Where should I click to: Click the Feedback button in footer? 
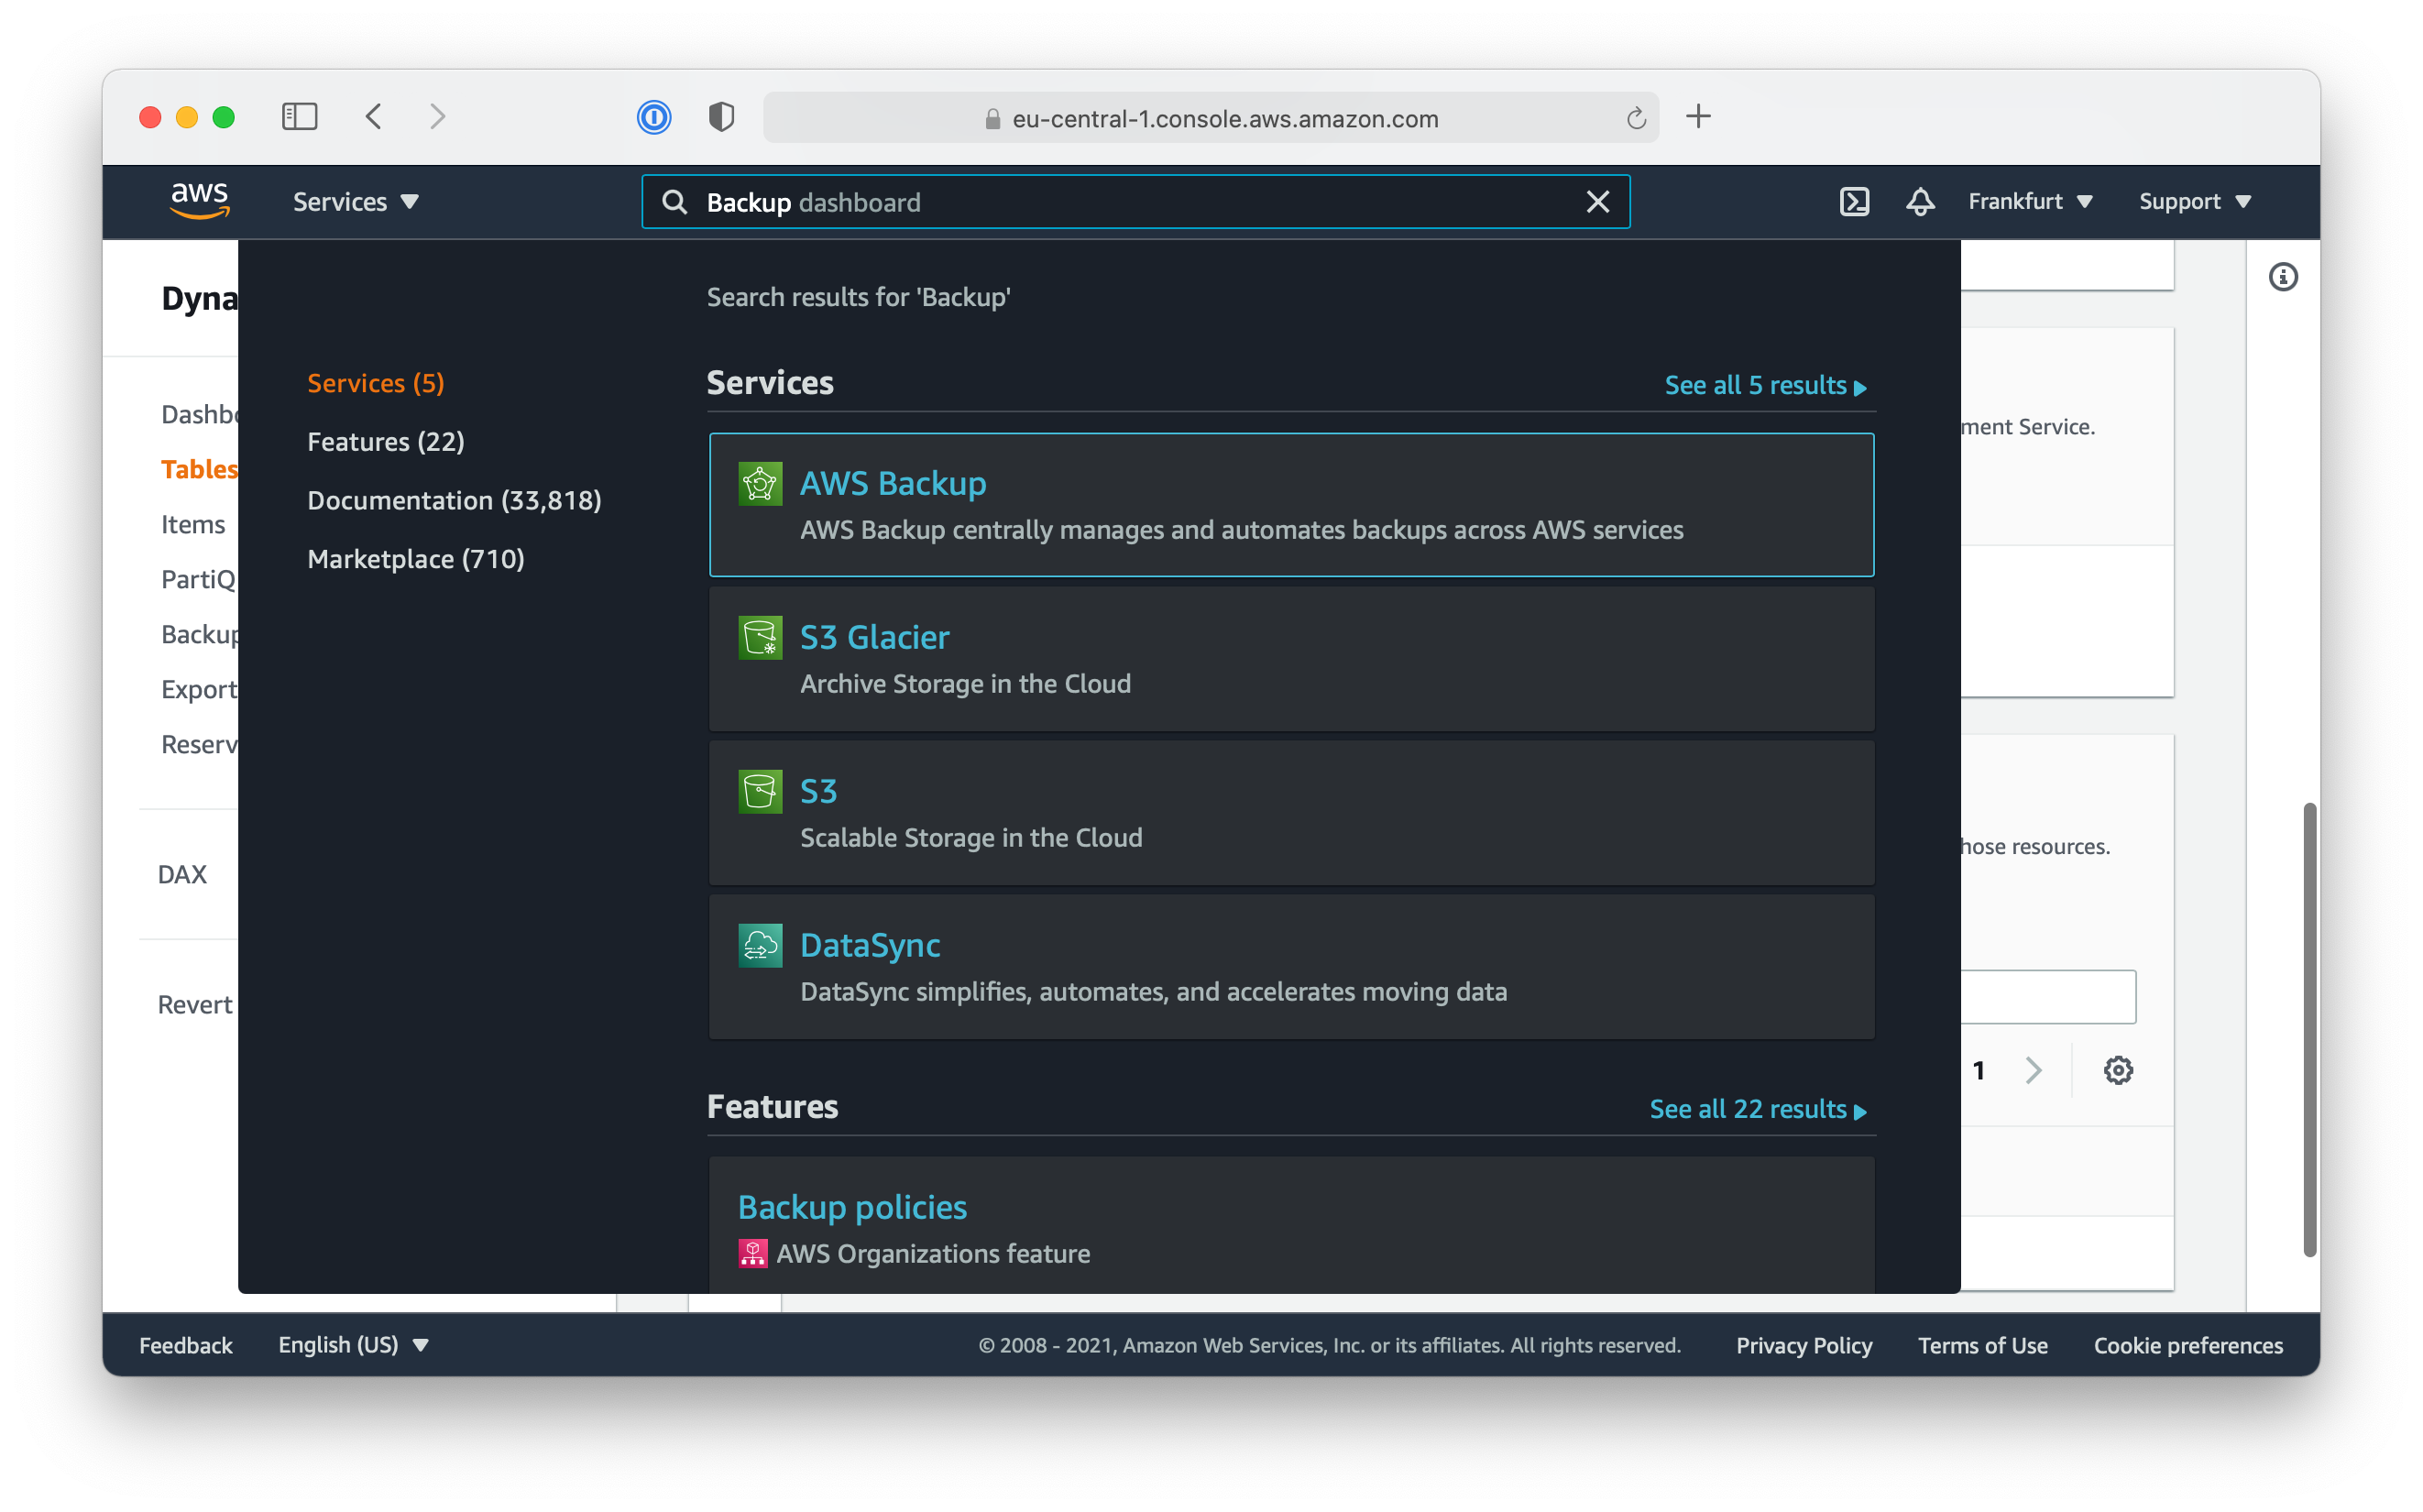click(186, 1345)
